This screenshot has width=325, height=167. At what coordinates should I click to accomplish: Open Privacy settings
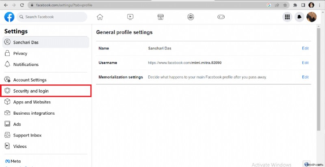pyautogui.click(x=46, y=54)
